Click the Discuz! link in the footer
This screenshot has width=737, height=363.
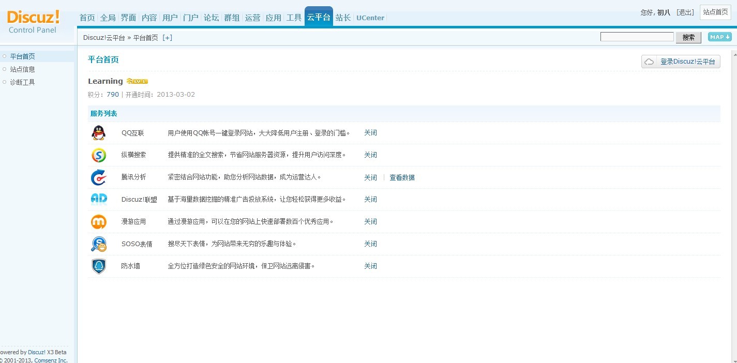point(37,353)
